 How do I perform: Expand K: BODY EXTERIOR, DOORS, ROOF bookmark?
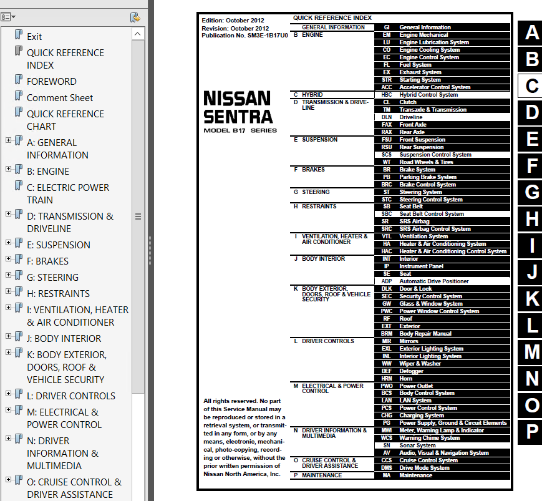[x=8, y=353]
